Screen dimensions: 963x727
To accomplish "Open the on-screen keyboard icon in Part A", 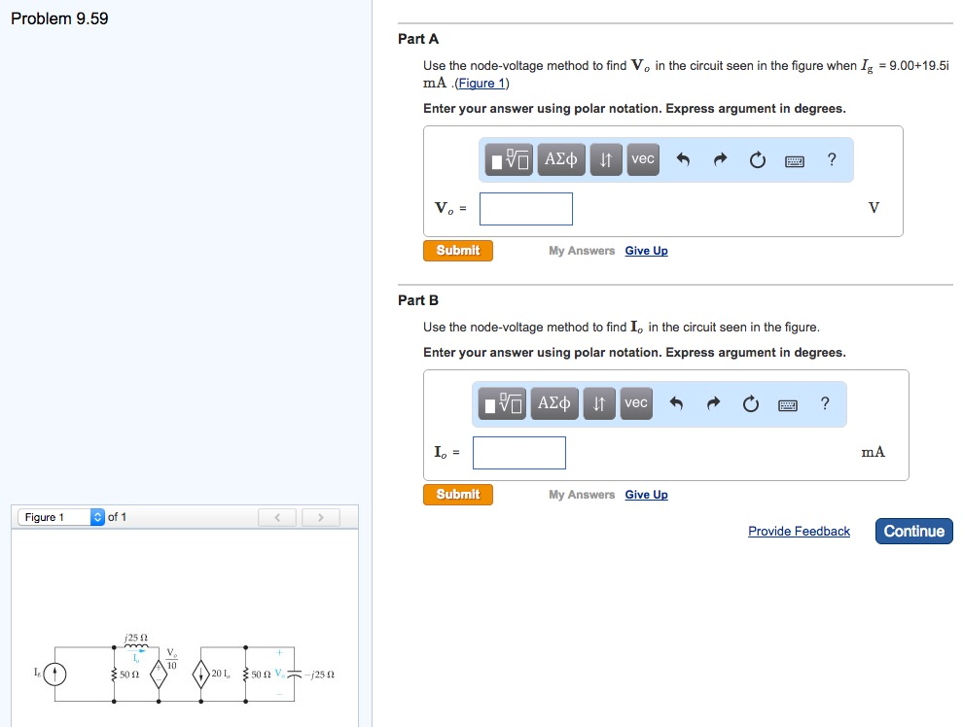I will [794, 161].
